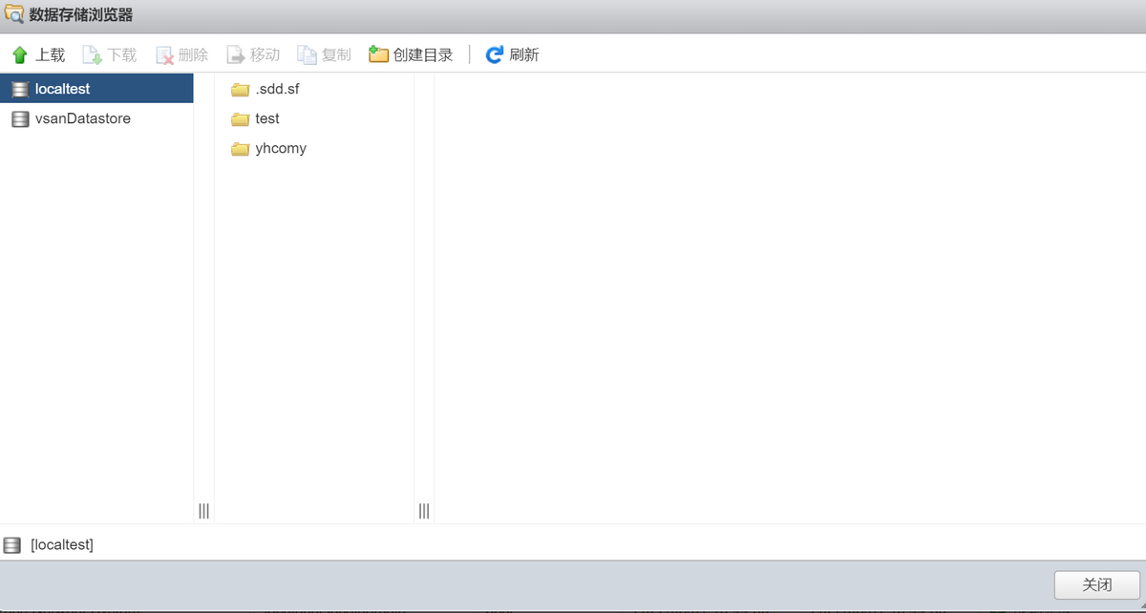Click the 复制 copy label
The width and height of the screenshot is (1146, 613).
click(x=336, y=55)
